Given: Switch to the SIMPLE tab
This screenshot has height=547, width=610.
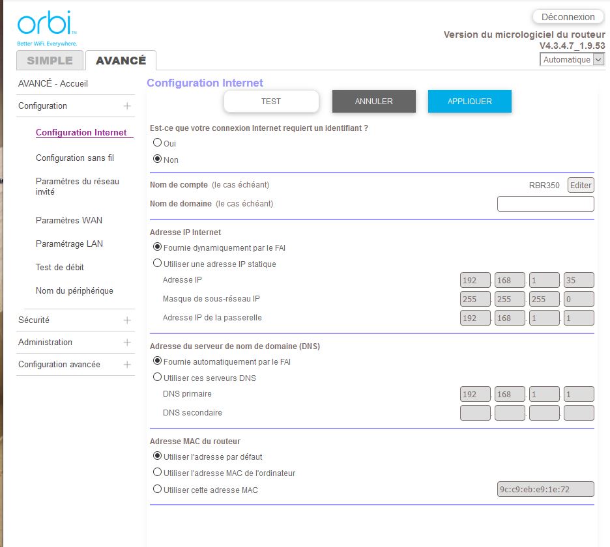Looking at the screenshot, I should tap(50, 61).
